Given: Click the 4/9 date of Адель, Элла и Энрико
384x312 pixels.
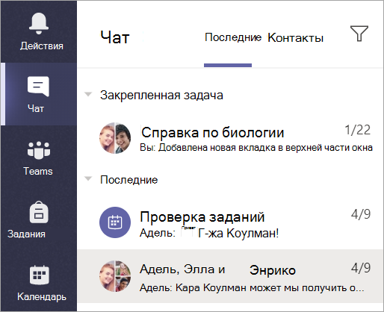Looking at the screenshot, I should coord(361,268).
